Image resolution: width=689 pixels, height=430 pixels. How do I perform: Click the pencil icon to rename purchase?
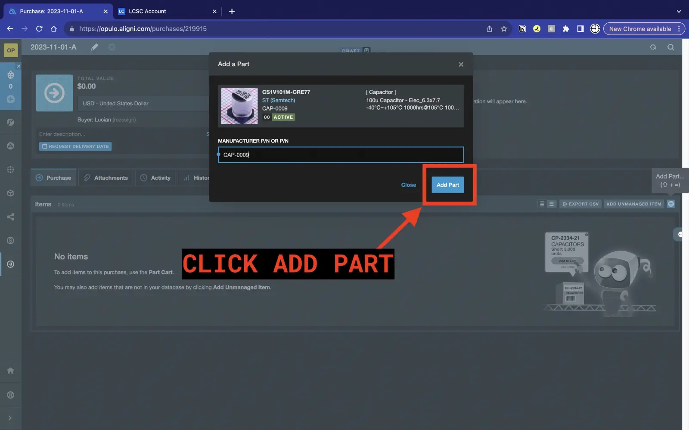point(95,47)
